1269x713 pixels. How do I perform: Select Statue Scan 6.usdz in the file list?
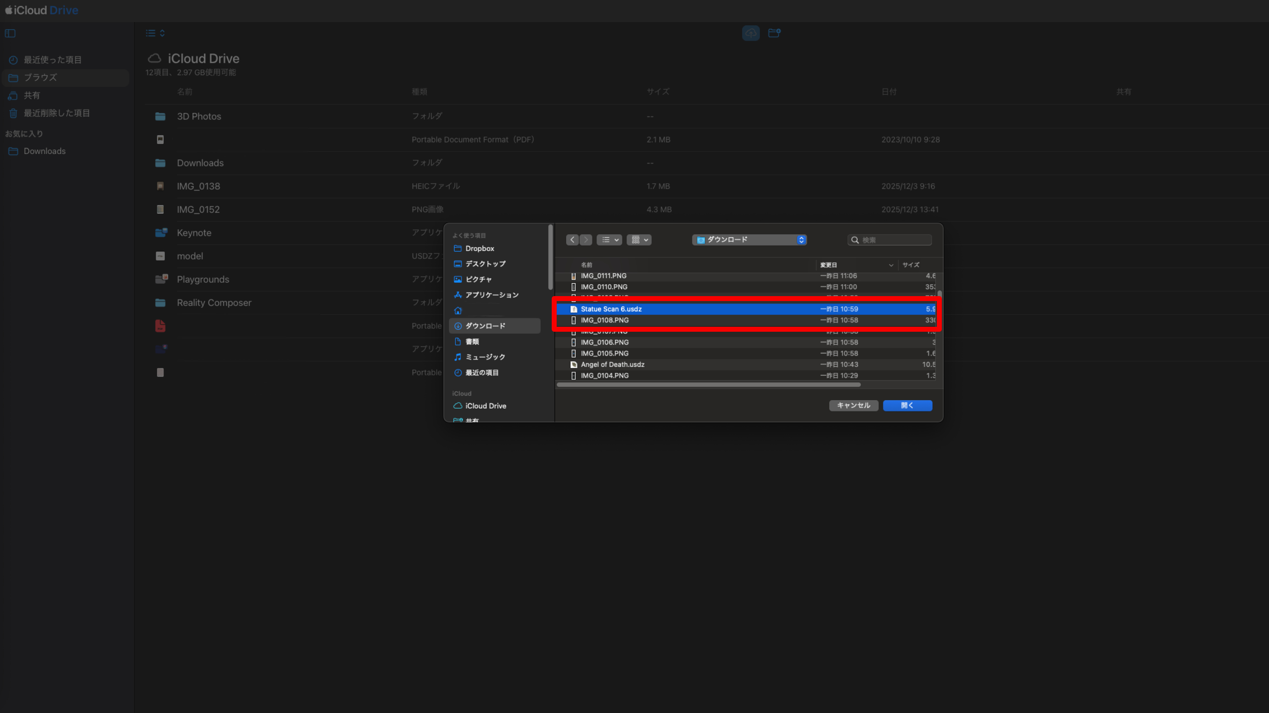(610, 308)
